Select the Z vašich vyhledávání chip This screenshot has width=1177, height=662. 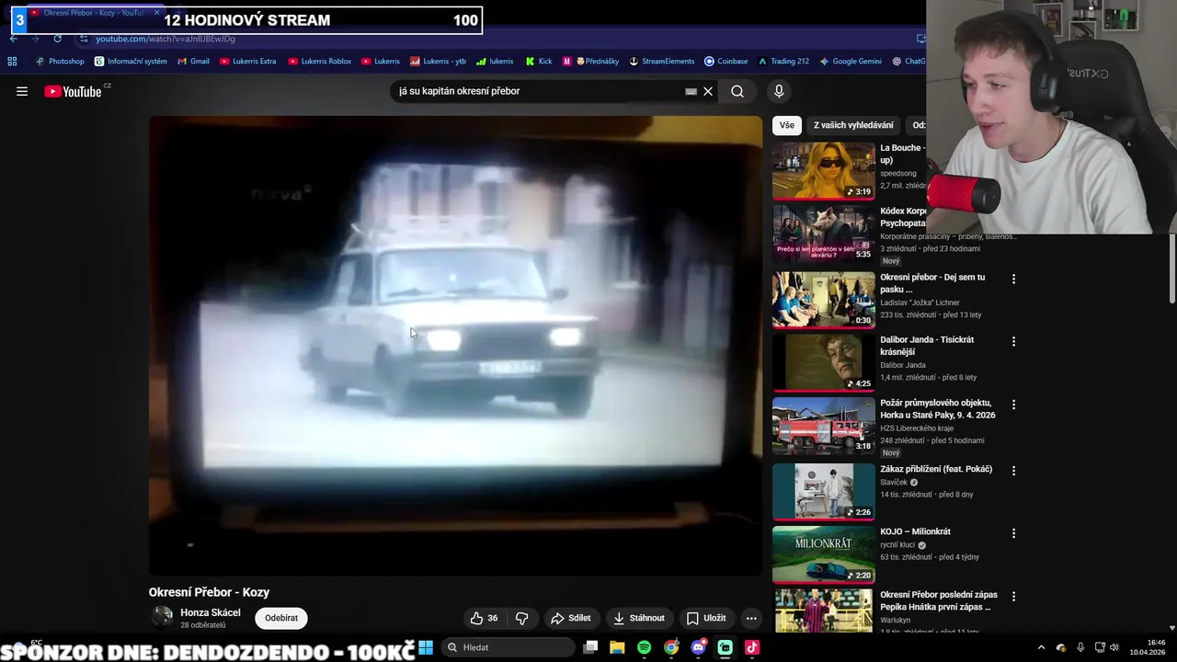pos(853,125)
